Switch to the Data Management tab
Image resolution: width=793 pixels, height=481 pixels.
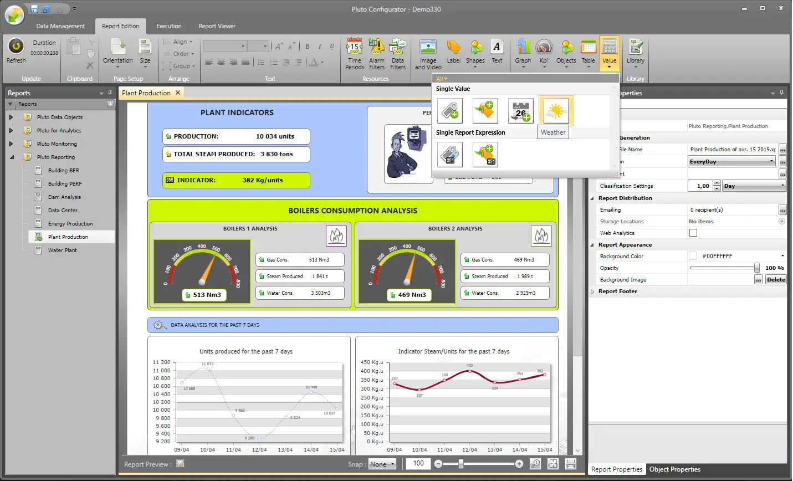[x=60, y=26]
